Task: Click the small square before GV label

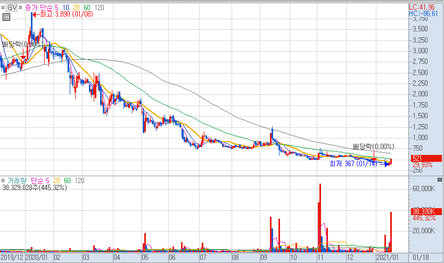Action: 3,7
